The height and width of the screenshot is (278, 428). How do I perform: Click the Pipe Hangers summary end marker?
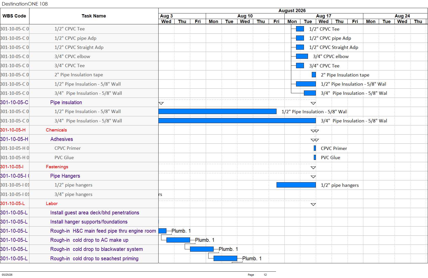(313, 177)
